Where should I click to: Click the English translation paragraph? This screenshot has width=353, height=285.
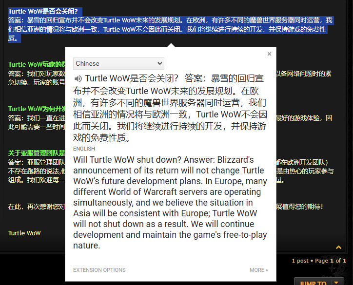click(170, 203)
